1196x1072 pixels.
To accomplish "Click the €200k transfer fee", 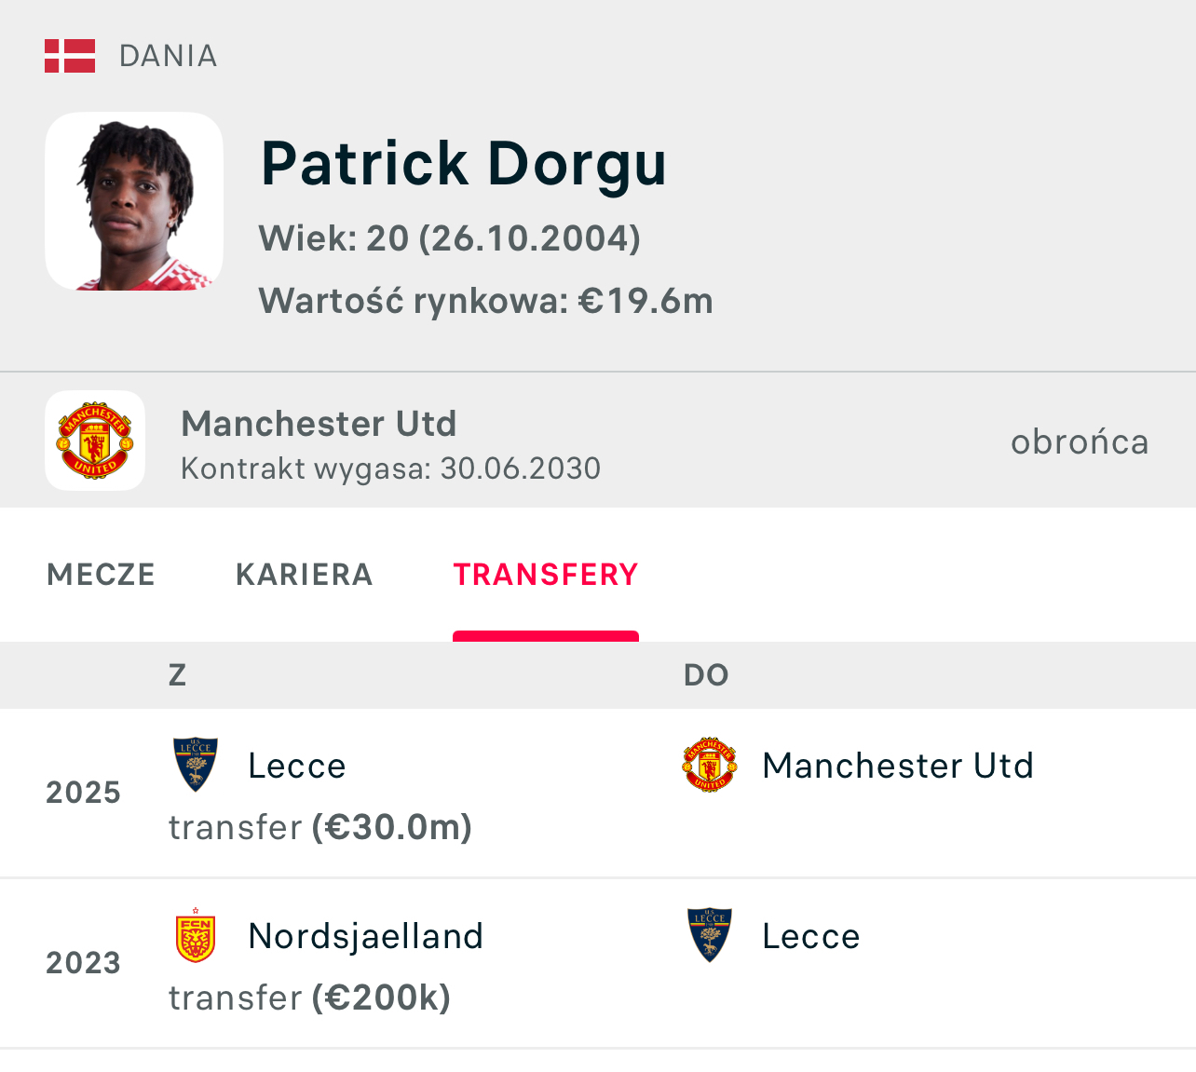I will 381,997.
